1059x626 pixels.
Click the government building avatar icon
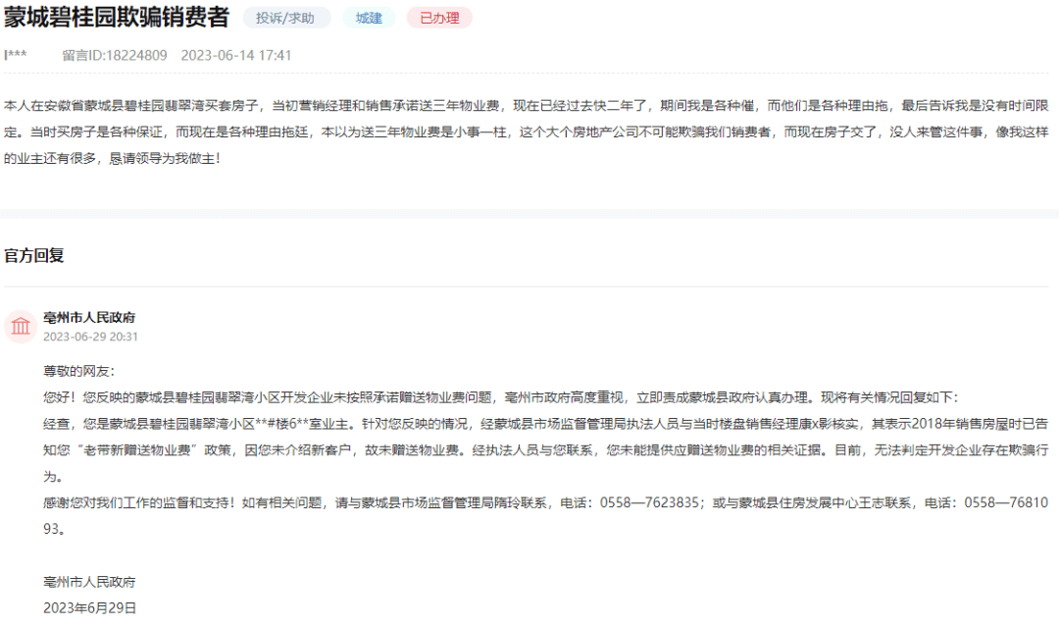coord(21,327)
